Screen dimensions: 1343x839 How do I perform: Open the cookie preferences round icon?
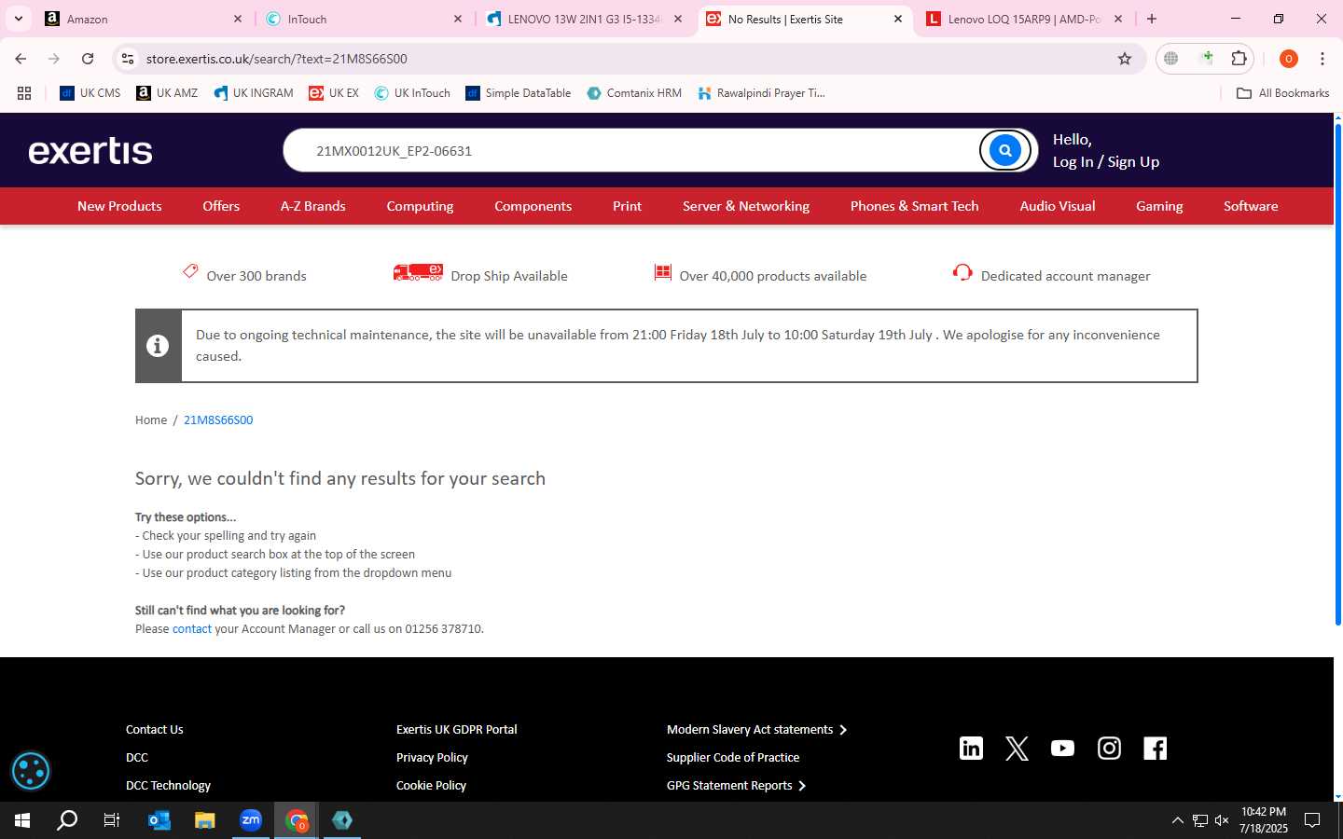click(30, 771)
